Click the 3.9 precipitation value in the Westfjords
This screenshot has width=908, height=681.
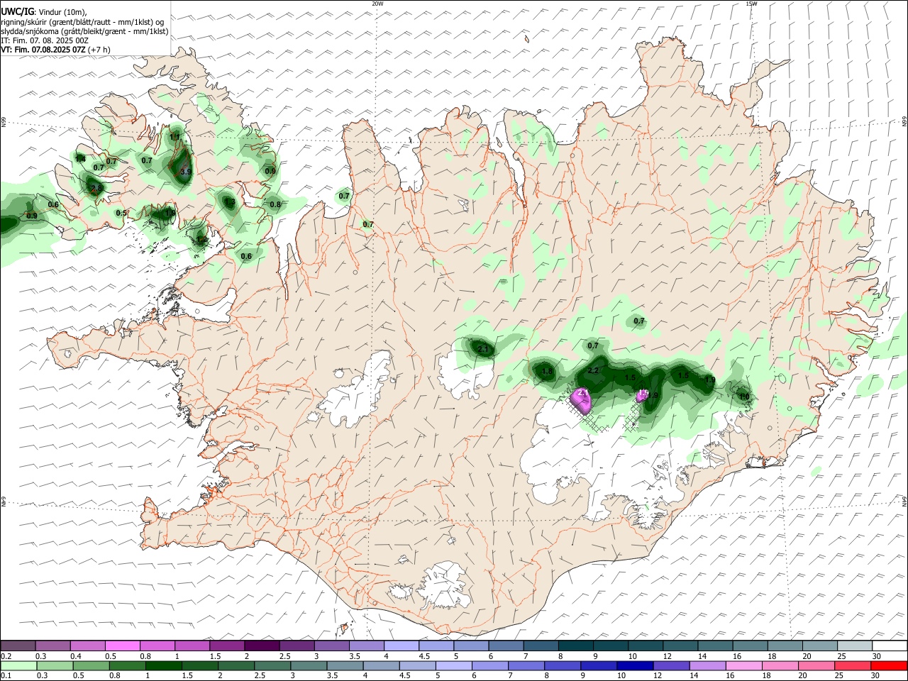pyautogui.click(x=186, y=172)
